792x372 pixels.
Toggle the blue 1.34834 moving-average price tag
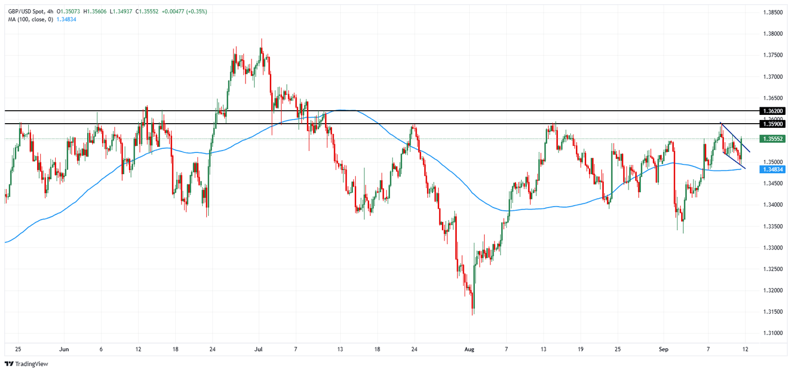pos(773,169)
